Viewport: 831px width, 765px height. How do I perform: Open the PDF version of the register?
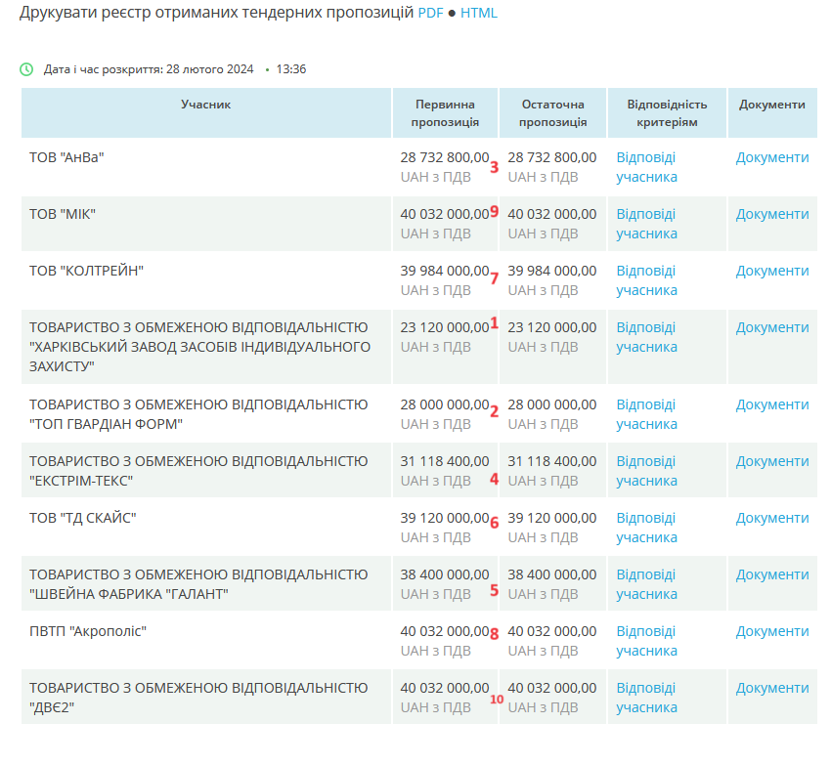(x=430, y=14)
